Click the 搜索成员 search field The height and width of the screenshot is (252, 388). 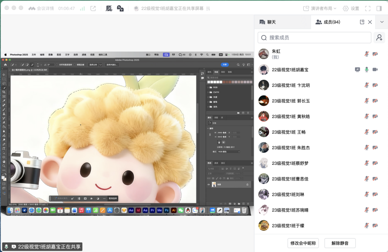[315, 38]
